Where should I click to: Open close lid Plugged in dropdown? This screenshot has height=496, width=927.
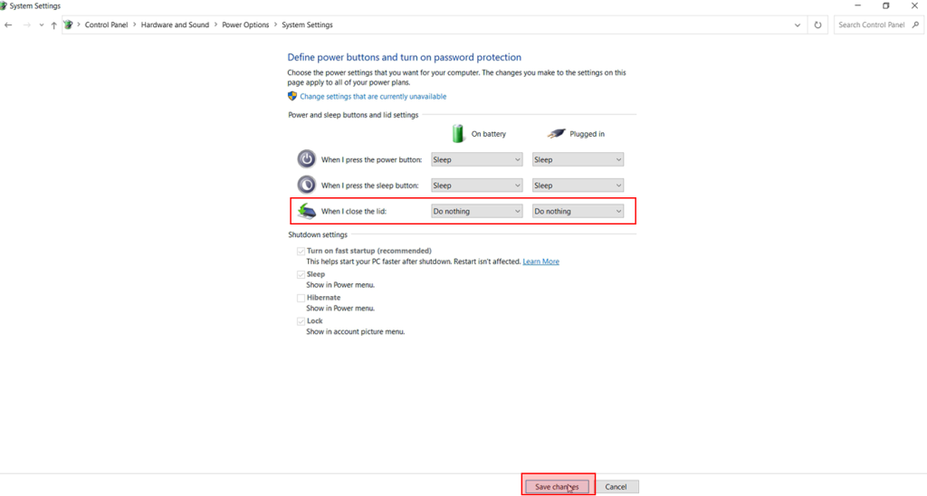coord(578,211)
